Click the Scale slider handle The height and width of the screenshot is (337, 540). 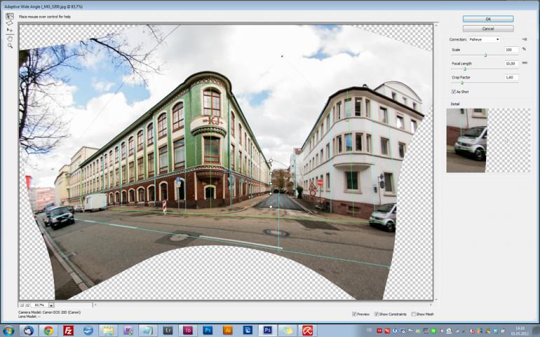tap(485, 55)
